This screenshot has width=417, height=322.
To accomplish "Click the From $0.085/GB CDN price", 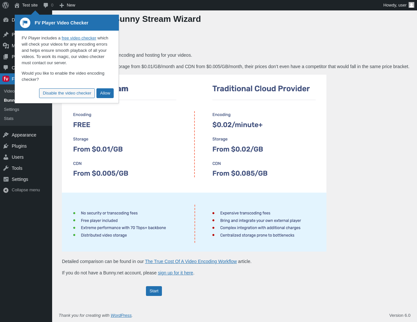I will (x=240, y=173).
